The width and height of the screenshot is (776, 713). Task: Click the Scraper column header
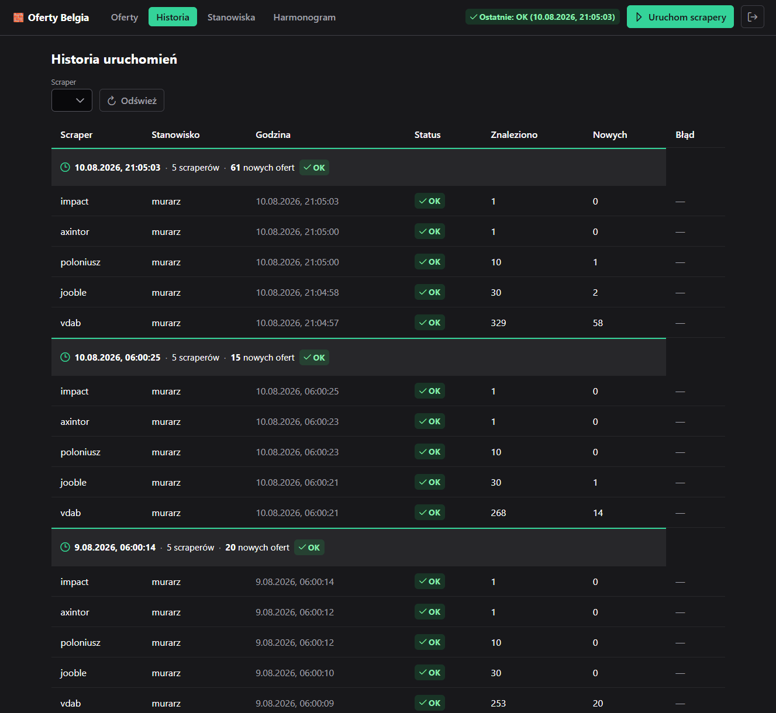77,134
